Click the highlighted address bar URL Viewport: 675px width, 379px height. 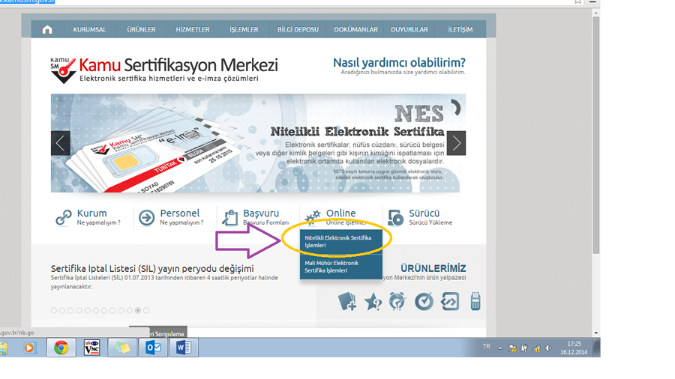(27, 1)
